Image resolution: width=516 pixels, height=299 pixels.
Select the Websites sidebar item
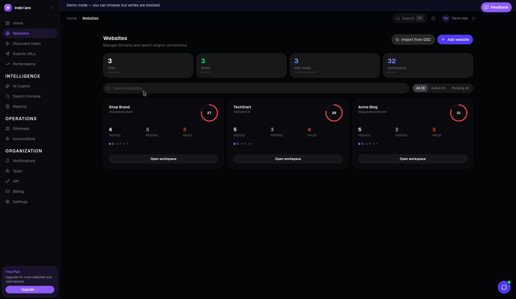(30, 33)
